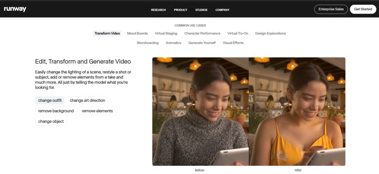Click the After image with yellow top
This screenshot has width=379, height=174.
pyautogui.click(x=297, y=111)
